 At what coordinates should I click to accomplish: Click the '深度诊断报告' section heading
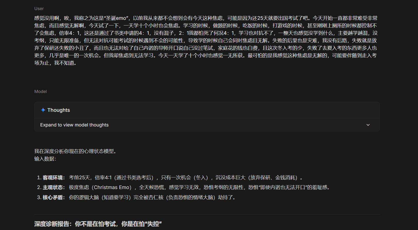[x=98, y=224]
